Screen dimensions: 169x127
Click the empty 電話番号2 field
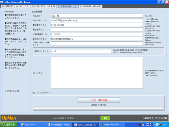(97, 29)
